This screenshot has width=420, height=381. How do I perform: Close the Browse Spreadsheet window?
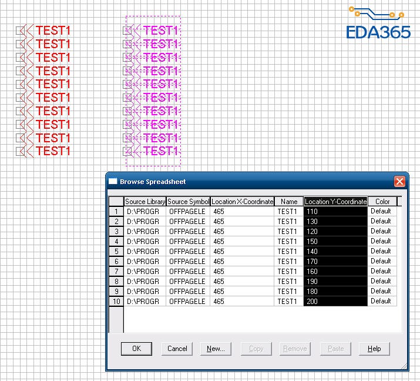coord(399,182)
